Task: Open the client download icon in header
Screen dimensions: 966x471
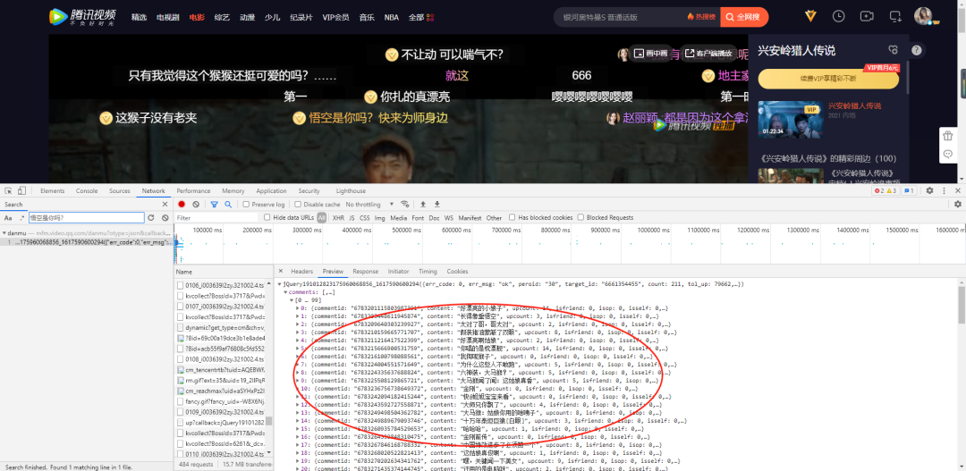Action: click(895, 16)
